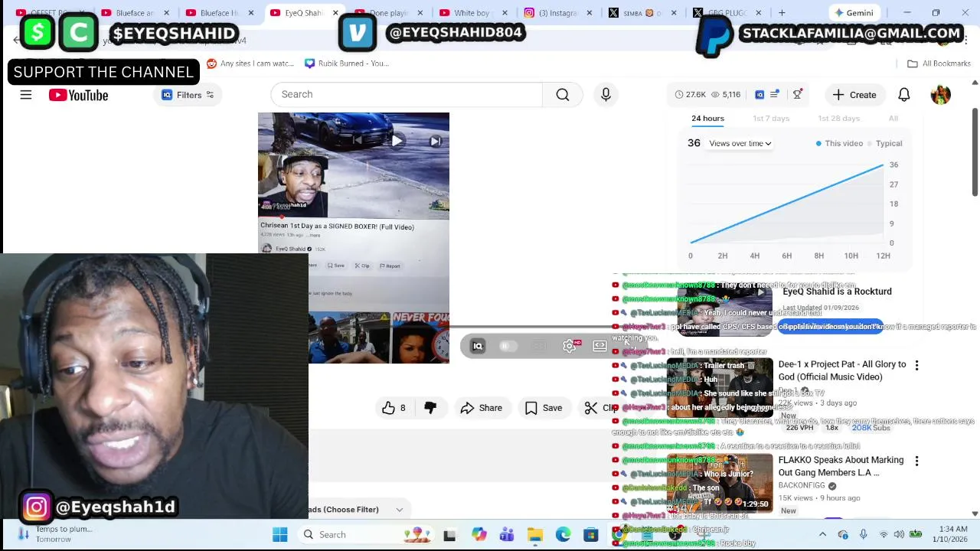The image size is (980, 551).
Task: Open Dee-1 x Project Pat video title
Action: pos(841,370)
